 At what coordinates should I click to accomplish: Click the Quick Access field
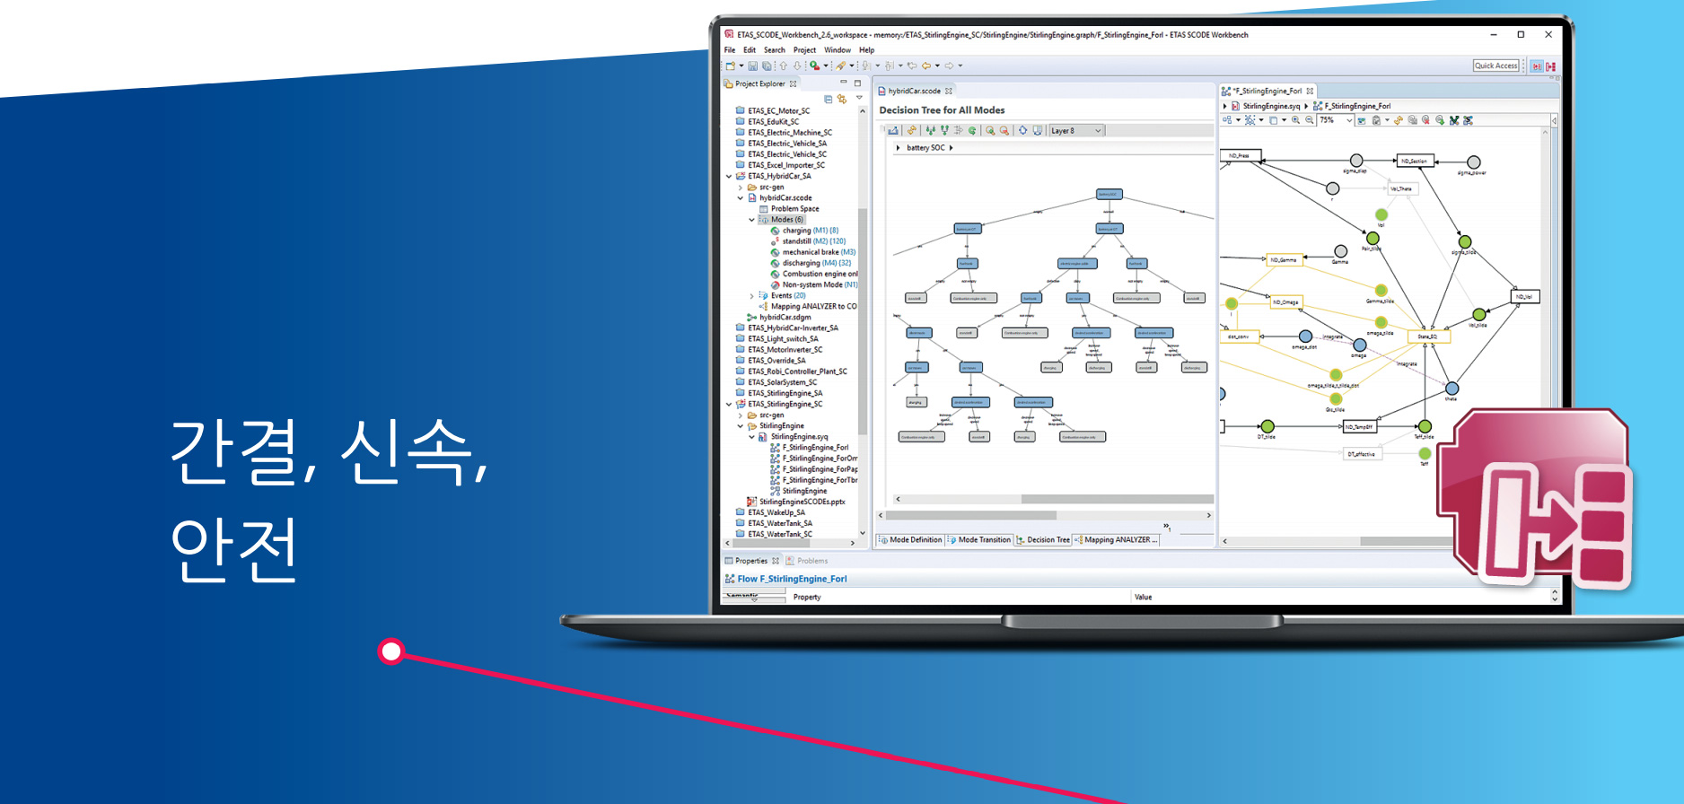click(x=1496, y=66)
